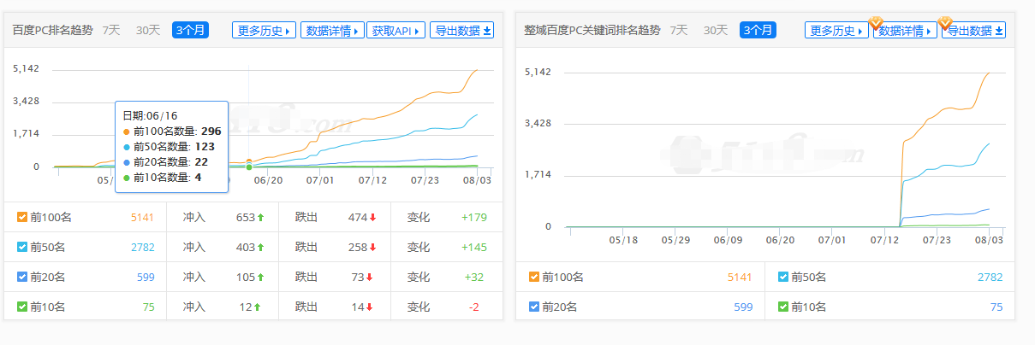The width and height of the screenshot is (1035, 345).
Task: Click 75 value in left table
Action: [148, 307]
